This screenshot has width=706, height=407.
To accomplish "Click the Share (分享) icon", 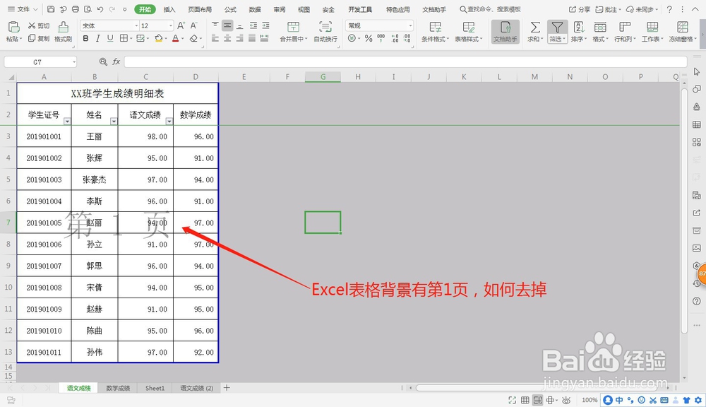I will [x=579, y=9].
